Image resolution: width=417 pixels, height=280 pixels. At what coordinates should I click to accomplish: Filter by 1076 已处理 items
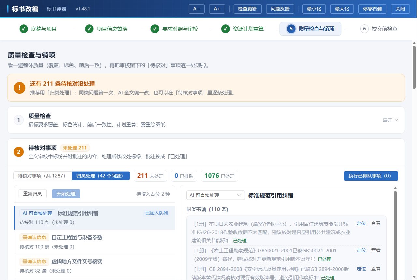pos(220,176)
